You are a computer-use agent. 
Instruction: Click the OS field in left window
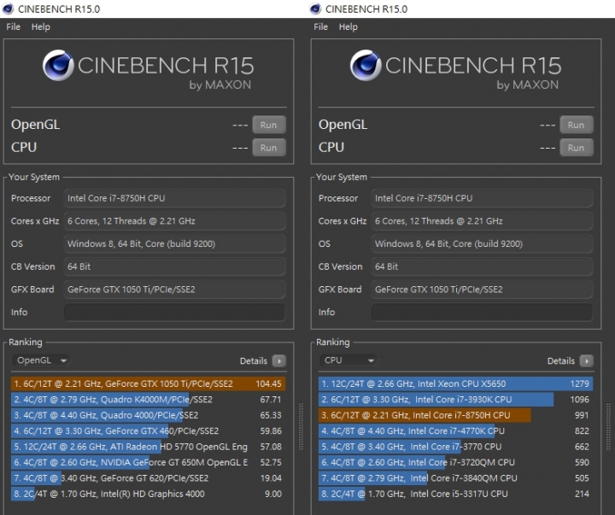coord(174,243)
